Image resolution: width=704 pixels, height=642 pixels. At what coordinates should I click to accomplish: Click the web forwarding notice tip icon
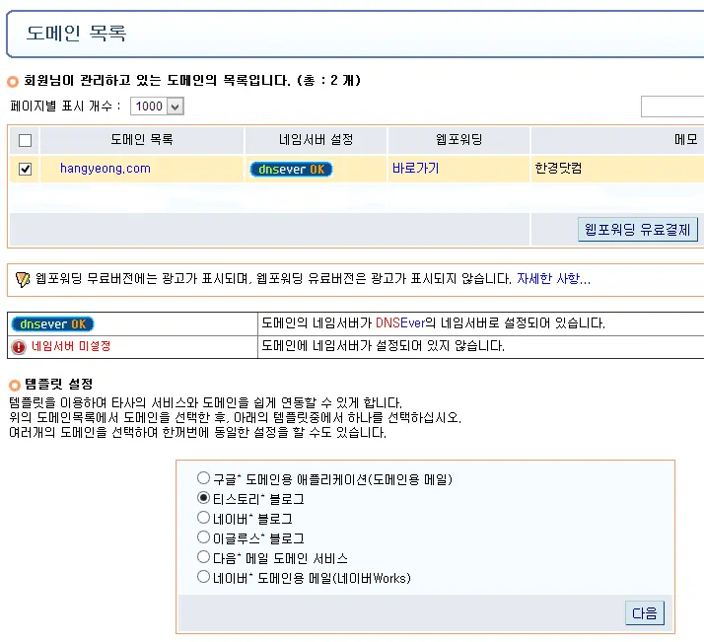(22, 279)
